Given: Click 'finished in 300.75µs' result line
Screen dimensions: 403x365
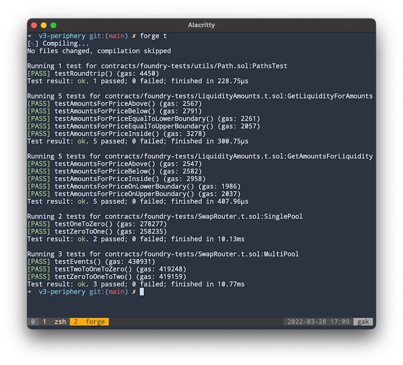Looking at the screenshot, I should (x=138, y=141).
